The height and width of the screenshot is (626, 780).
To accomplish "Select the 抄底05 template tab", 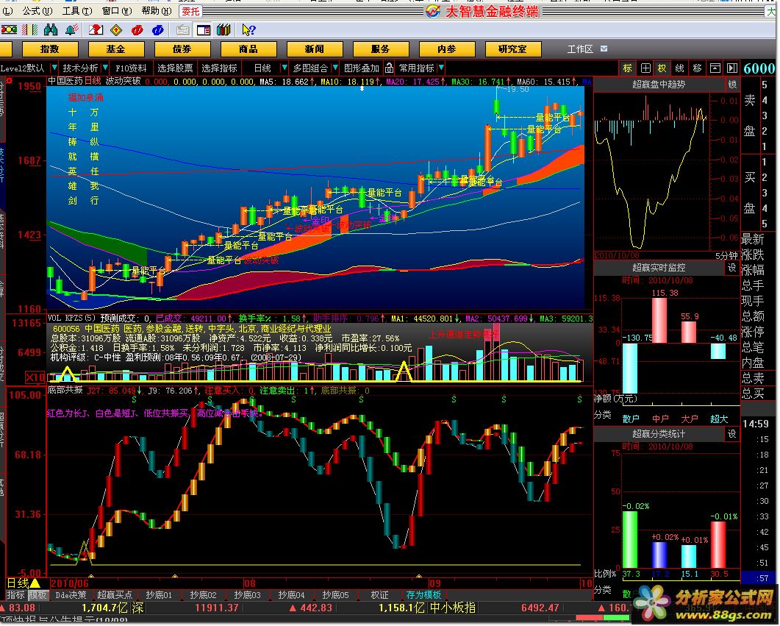I will (335, 596).
